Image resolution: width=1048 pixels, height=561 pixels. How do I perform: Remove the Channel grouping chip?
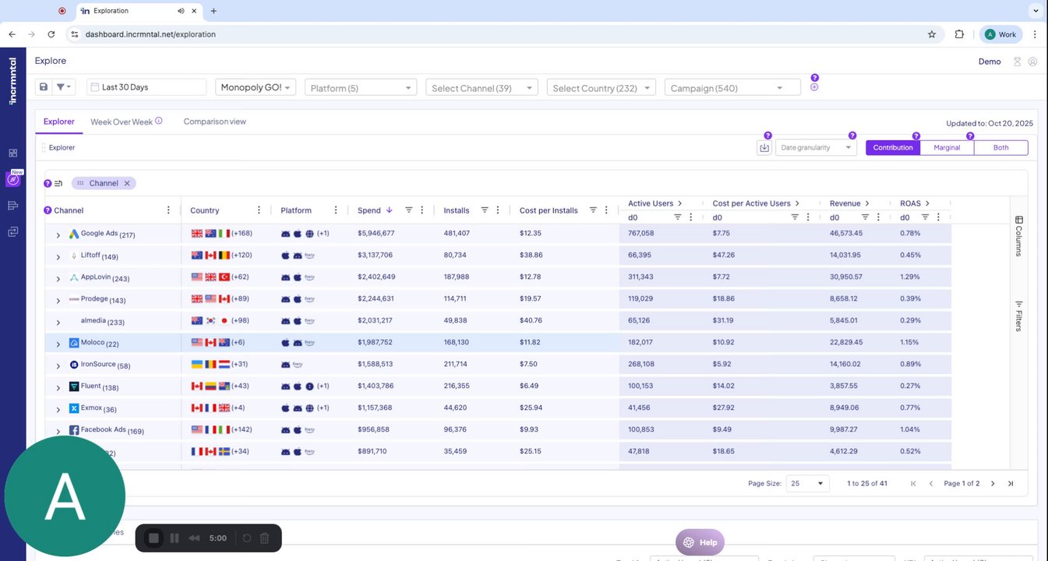point(127,183)
